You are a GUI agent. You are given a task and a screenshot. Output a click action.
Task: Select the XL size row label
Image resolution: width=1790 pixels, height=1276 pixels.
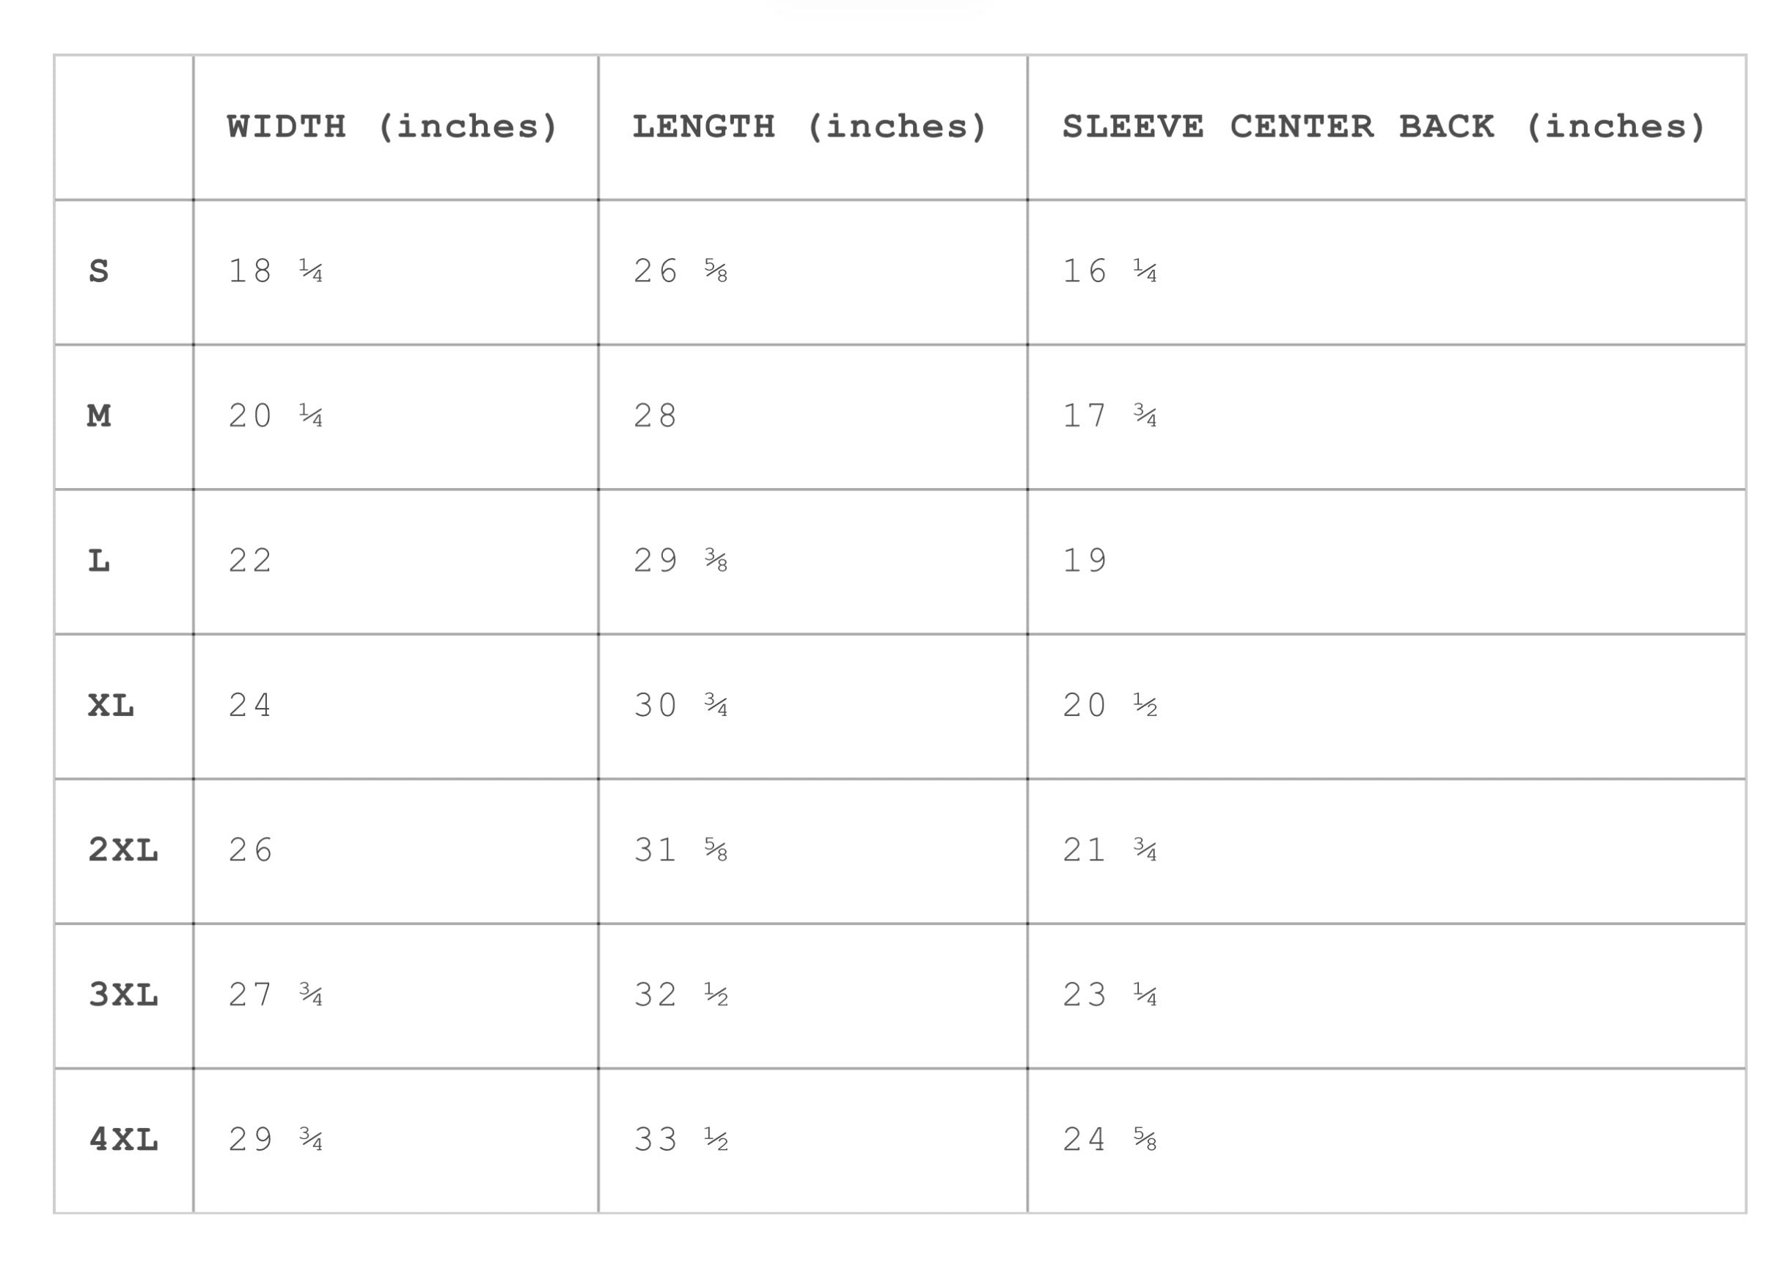click(x=111, y=707)
